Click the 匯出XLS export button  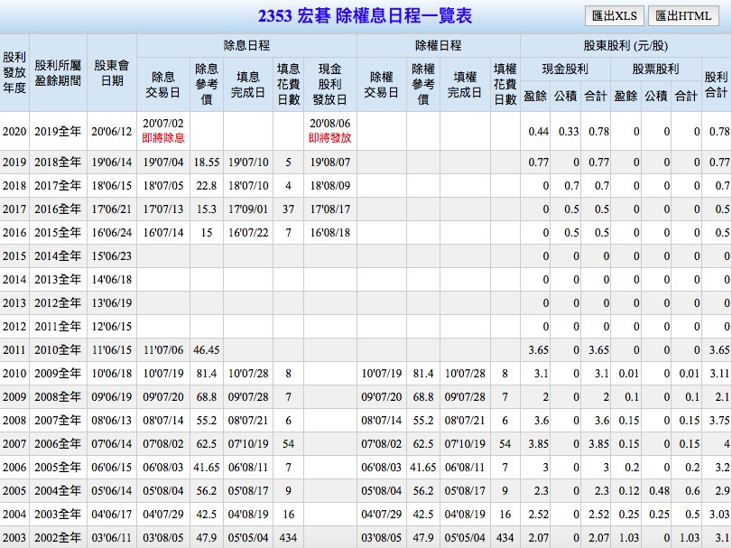point(613,16)
